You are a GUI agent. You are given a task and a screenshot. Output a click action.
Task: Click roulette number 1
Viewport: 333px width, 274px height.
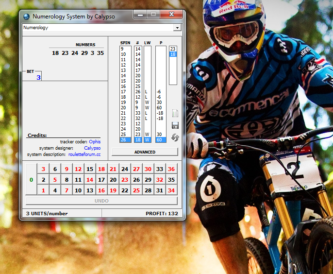[43, 190]
